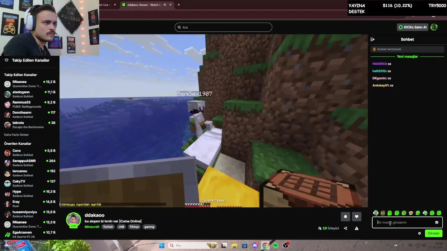Open emoji picker in chat input
This screenshot has width=447, height=251.
[437, 222]
